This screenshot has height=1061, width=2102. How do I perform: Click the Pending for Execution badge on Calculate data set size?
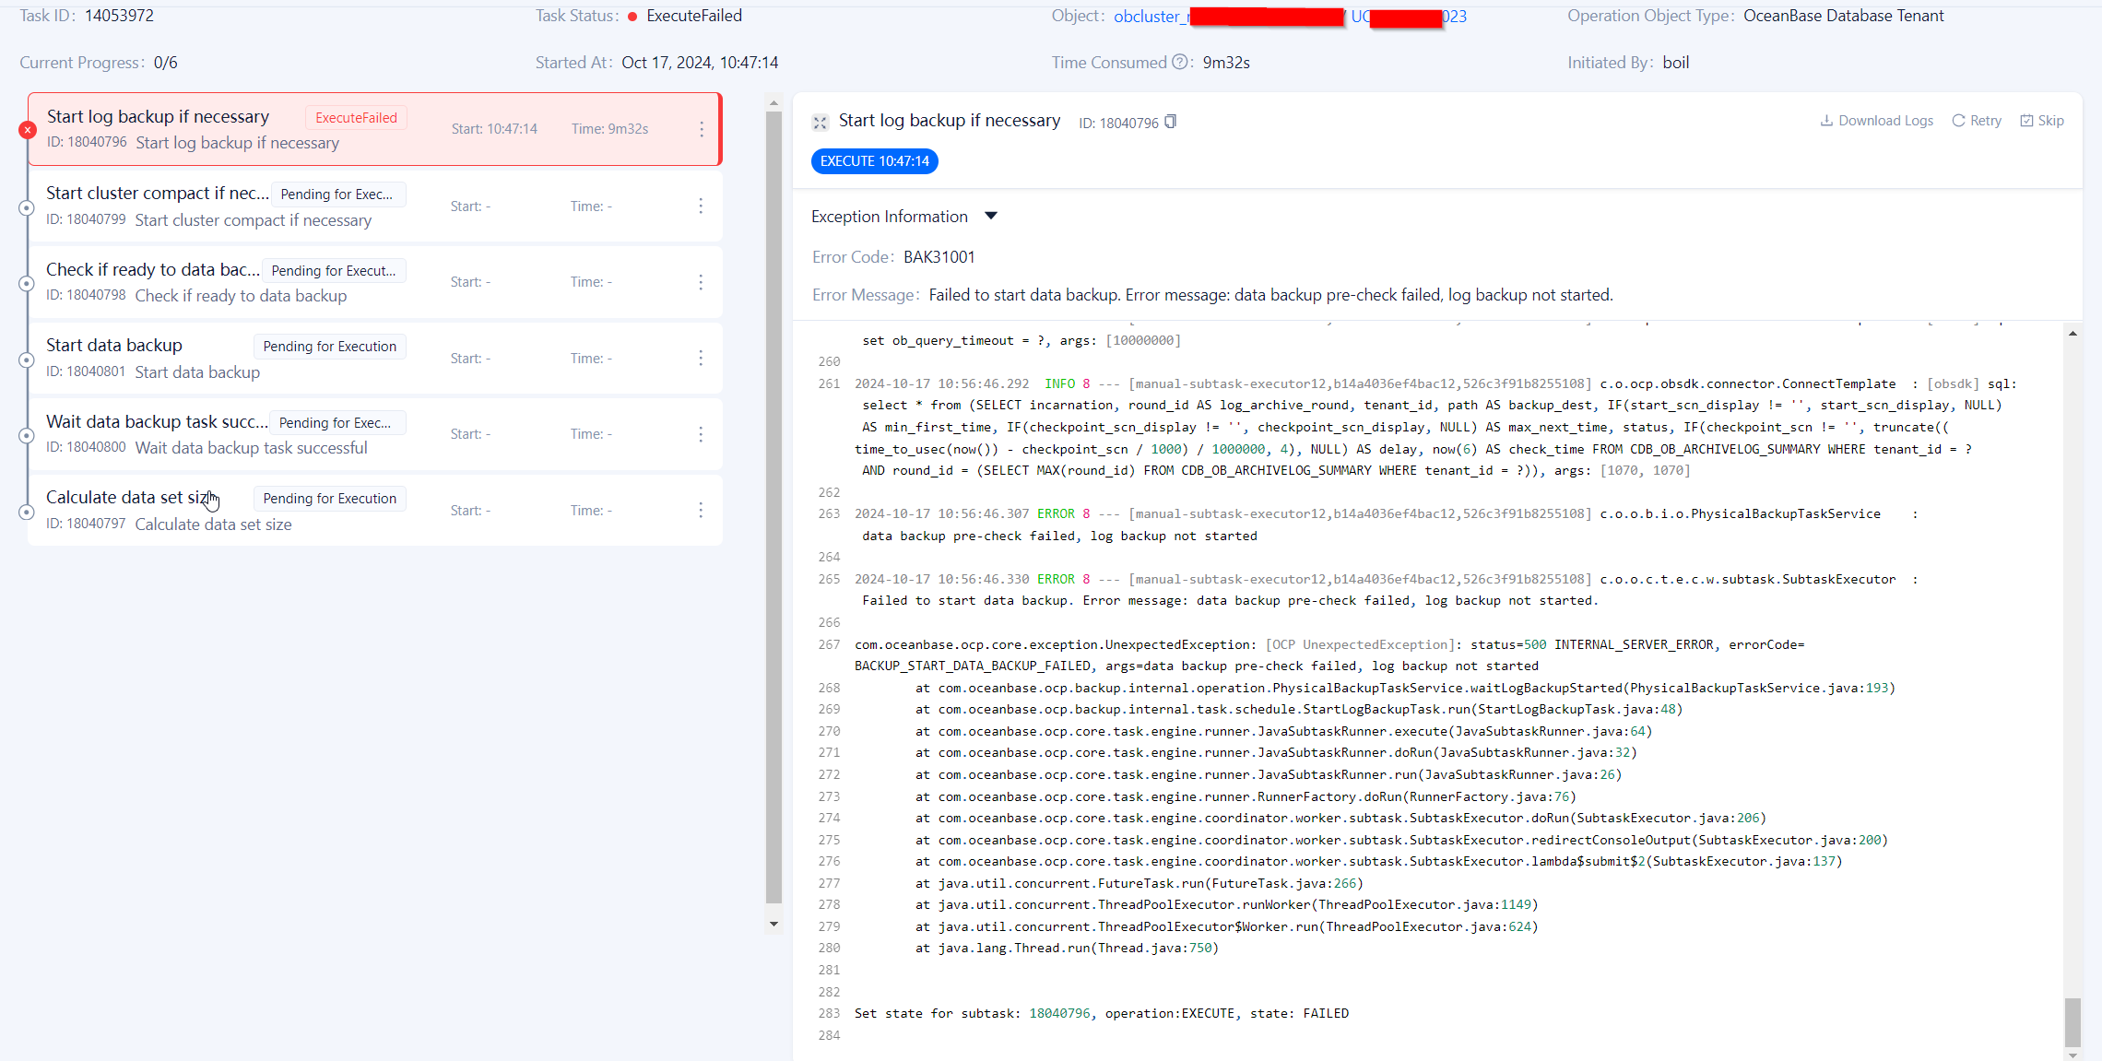pos(329,499)
